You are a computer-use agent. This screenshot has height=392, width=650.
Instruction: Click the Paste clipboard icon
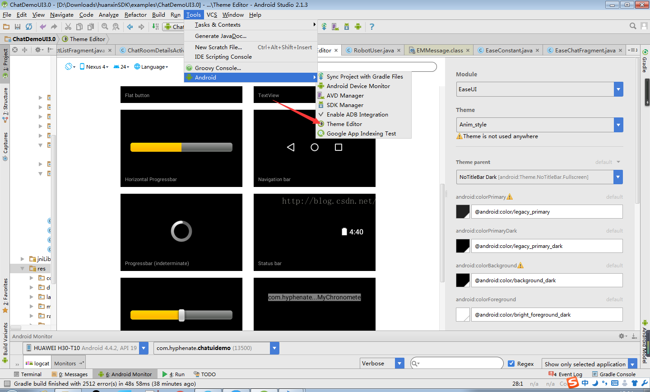tap(91, 27)
